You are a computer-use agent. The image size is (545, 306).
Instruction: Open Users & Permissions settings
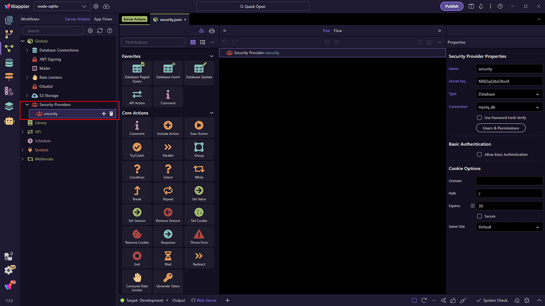pyautogui.click(x=500, y=128)
